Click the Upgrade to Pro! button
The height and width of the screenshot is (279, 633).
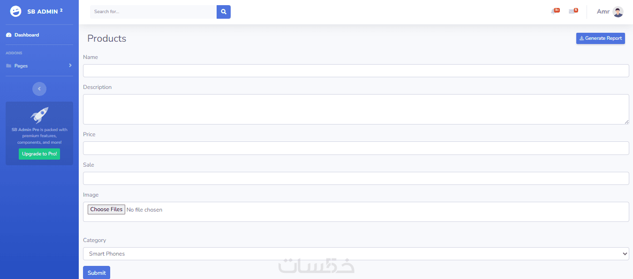tap(39, 154)
